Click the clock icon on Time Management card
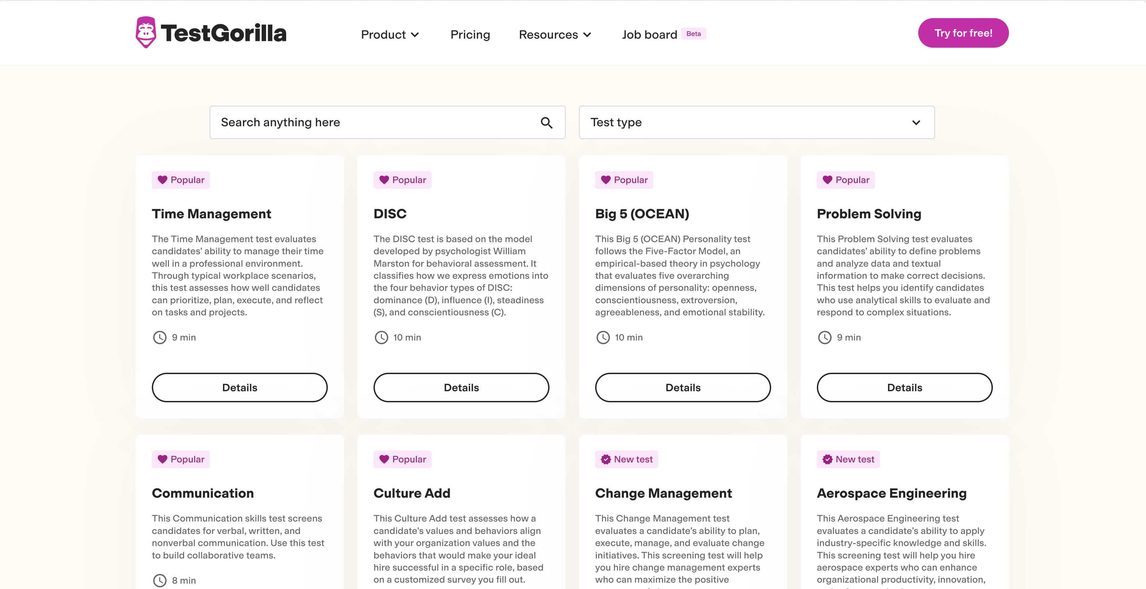The image size is (1146, 589). pyautogui.click(x=160, y=338)
